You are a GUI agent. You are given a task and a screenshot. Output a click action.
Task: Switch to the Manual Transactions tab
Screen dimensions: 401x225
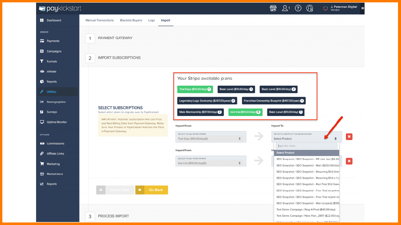(x=100, y=20)
